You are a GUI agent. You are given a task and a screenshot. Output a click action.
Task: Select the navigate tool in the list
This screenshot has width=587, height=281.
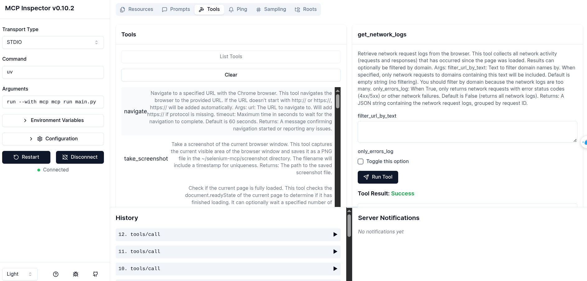tap(228, 111)
